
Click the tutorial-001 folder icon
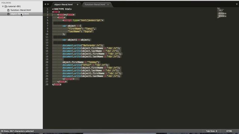6,6
